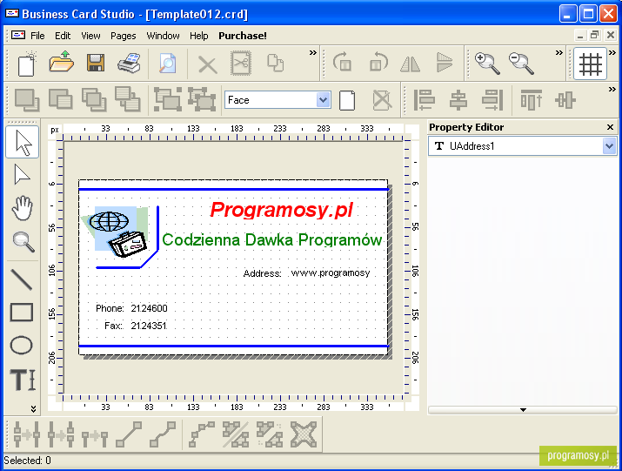The width and height of the screenshot is (622, 471).
Task: Center objects vertically
Action: [565, 99]
